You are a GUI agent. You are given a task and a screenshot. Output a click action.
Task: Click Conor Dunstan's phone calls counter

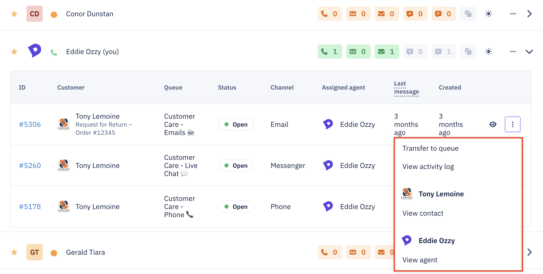pyautogui.click(x=330, y=14)
